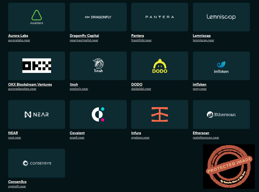Image resolution: width=259 pixels, height=192 pixels.
Task: Open the Covalent title link
Action: [x=77, y=133]
